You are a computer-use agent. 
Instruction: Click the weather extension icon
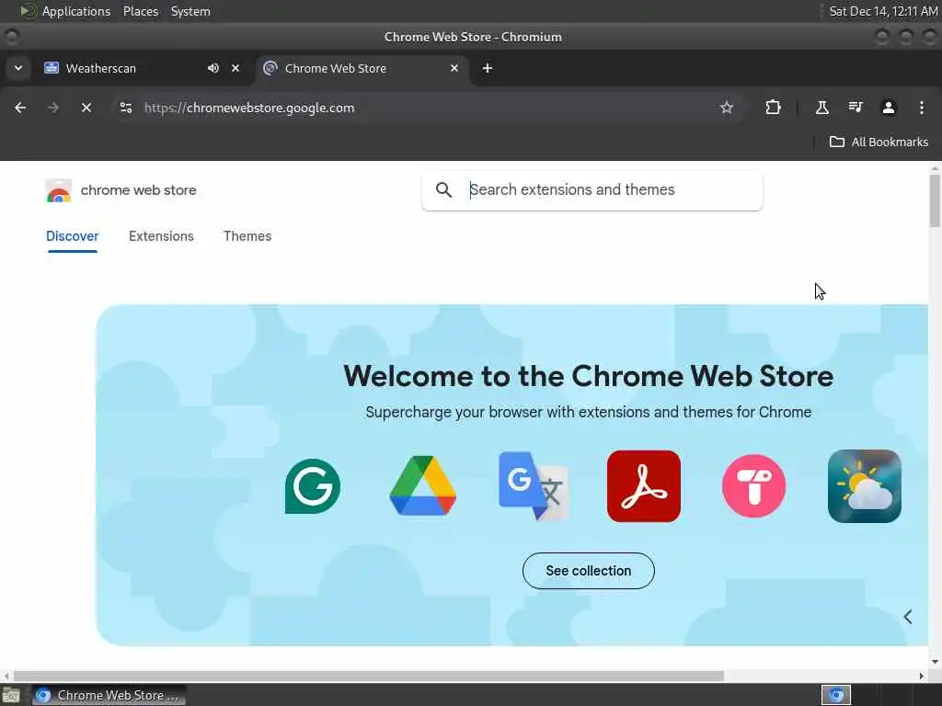(864, 486)
